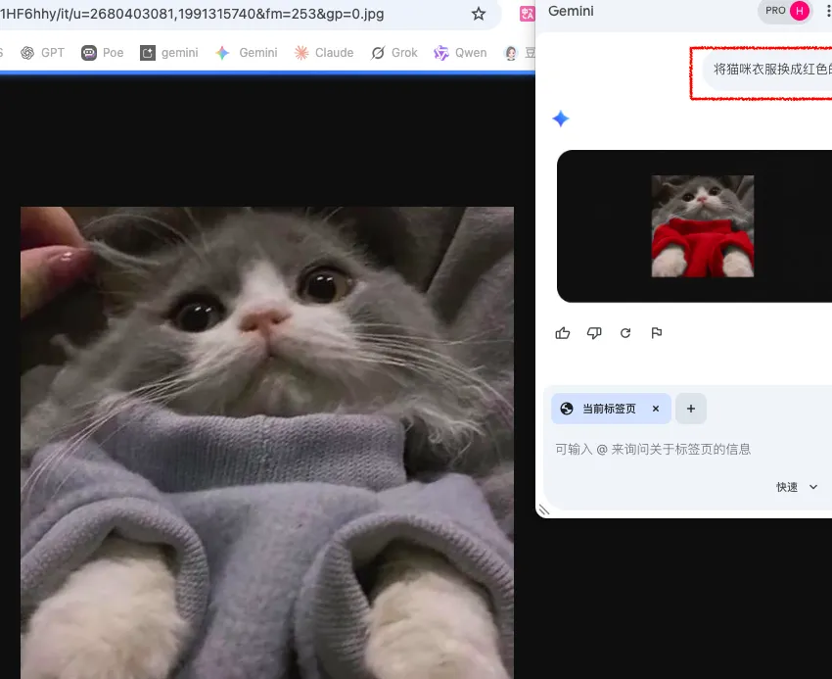Open the Qwen bookmark
Image resolution: width=832 pixels, height=679 pixels.
[x=460, y=53]
